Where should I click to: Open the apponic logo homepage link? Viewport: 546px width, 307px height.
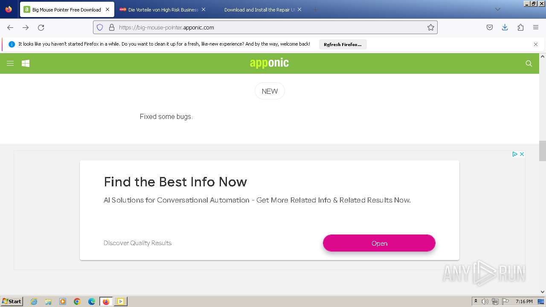click(x=269, y=63)
